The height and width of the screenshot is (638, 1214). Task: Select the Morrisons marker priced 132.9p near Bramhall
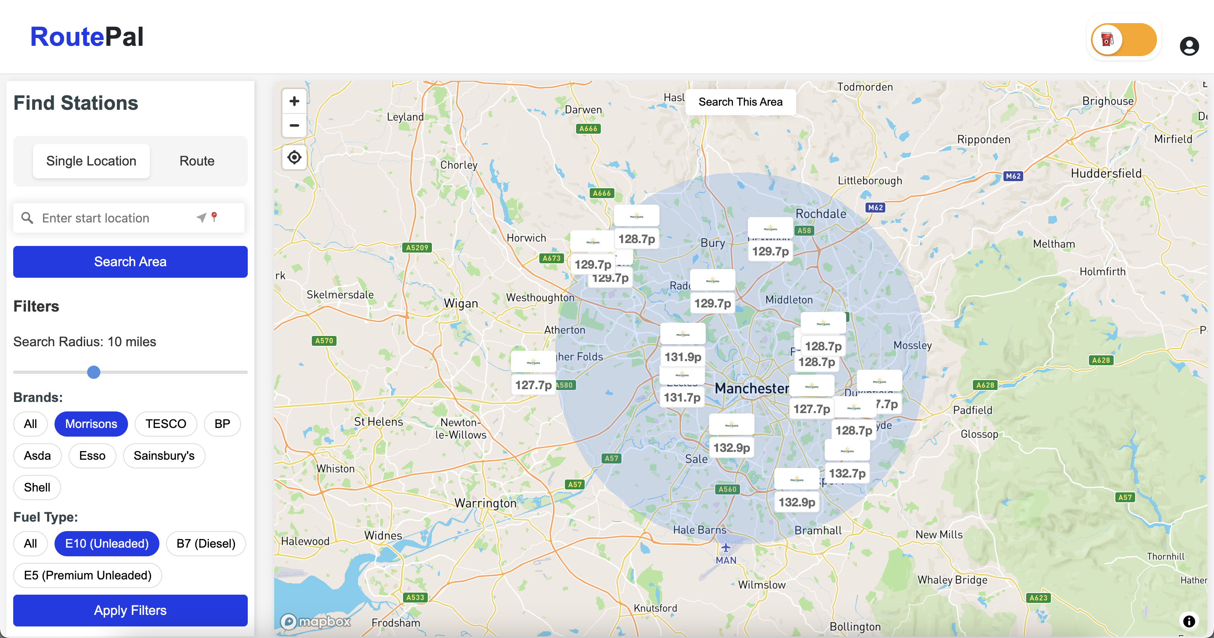point(797,479)
